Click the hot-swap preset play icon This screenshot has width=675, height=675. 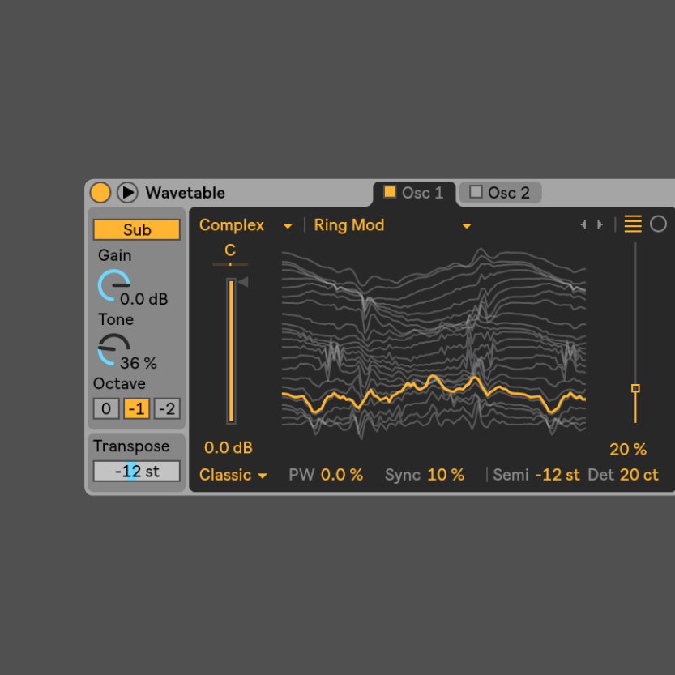pyautogui.click(x=127, y=192)
